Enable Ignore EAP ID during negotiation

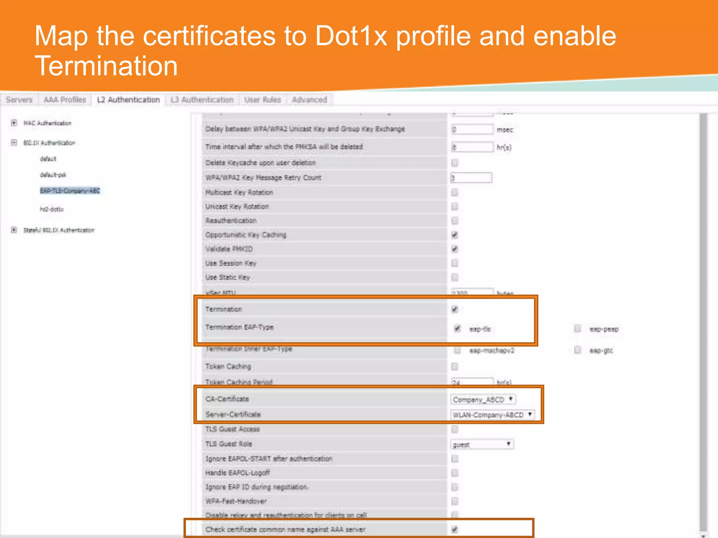455,487
